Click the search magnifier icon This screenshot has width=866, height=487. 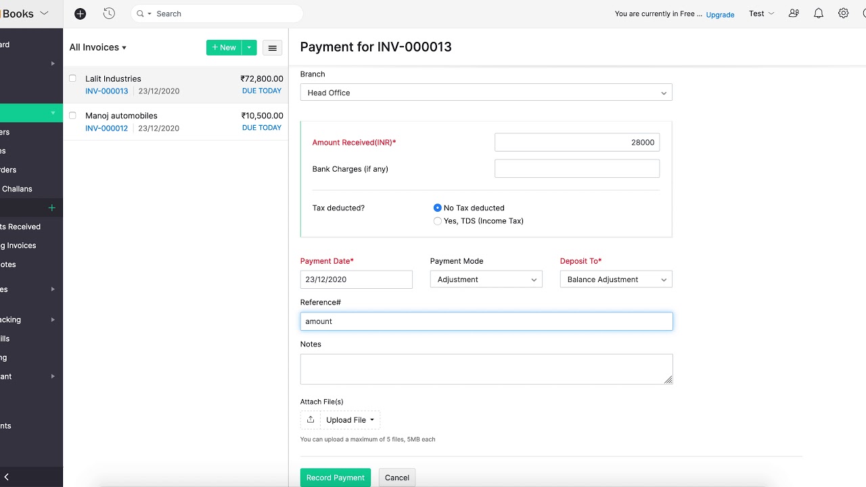point(140,14)
